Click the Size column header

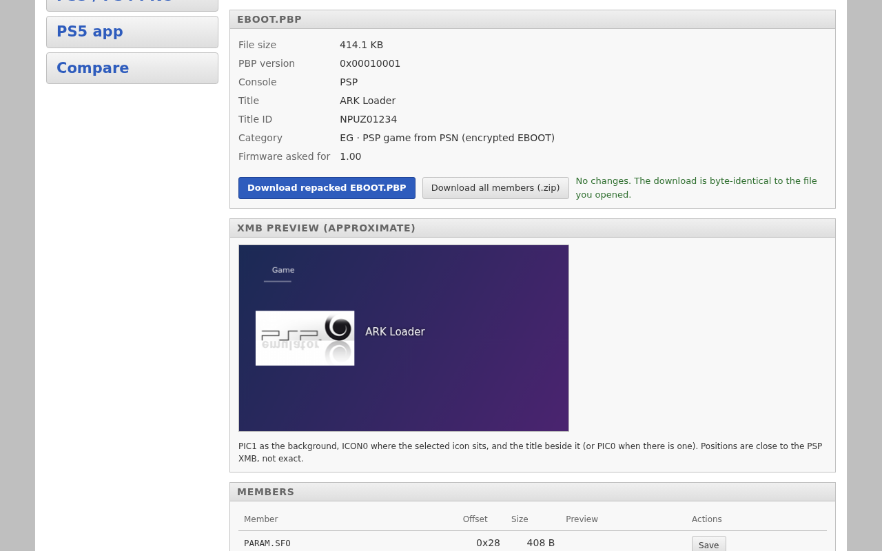[520, 519]
